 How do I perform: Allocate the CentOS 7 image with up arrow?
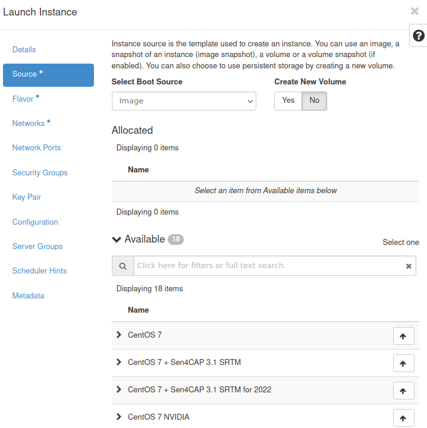click(x=403, y=336)
